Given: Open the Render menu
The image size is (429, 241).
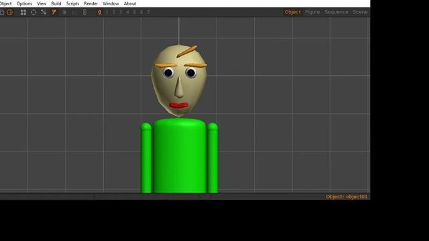Looking at the screenshot, I should click(x=91, y=3).
